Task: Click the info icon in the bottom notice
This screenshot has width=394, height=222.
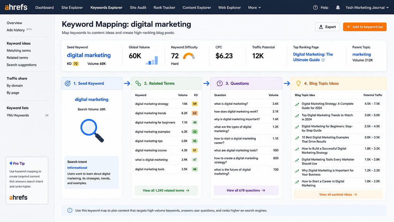Action: (70, 210)
